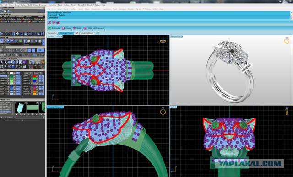Click the Command input line
This screenshot has height=177, width=293.
[x=169, y=18]
